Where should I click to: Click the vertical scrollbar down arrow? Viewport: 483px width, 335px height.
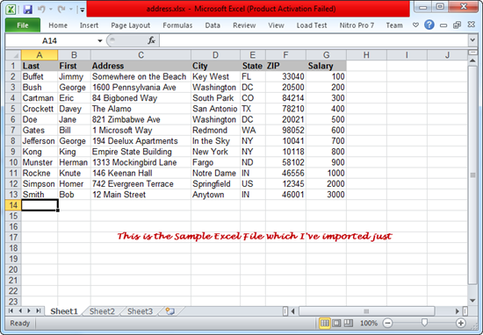472,301
